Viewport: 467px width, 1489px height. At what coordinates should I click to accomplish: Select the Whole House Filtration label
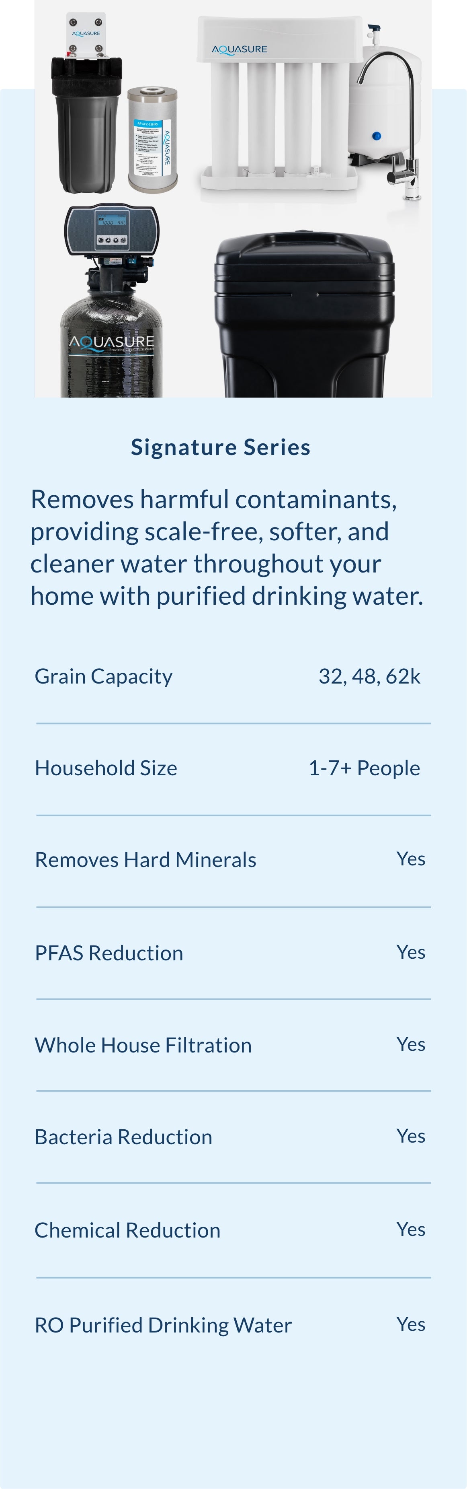(143, 1045)
